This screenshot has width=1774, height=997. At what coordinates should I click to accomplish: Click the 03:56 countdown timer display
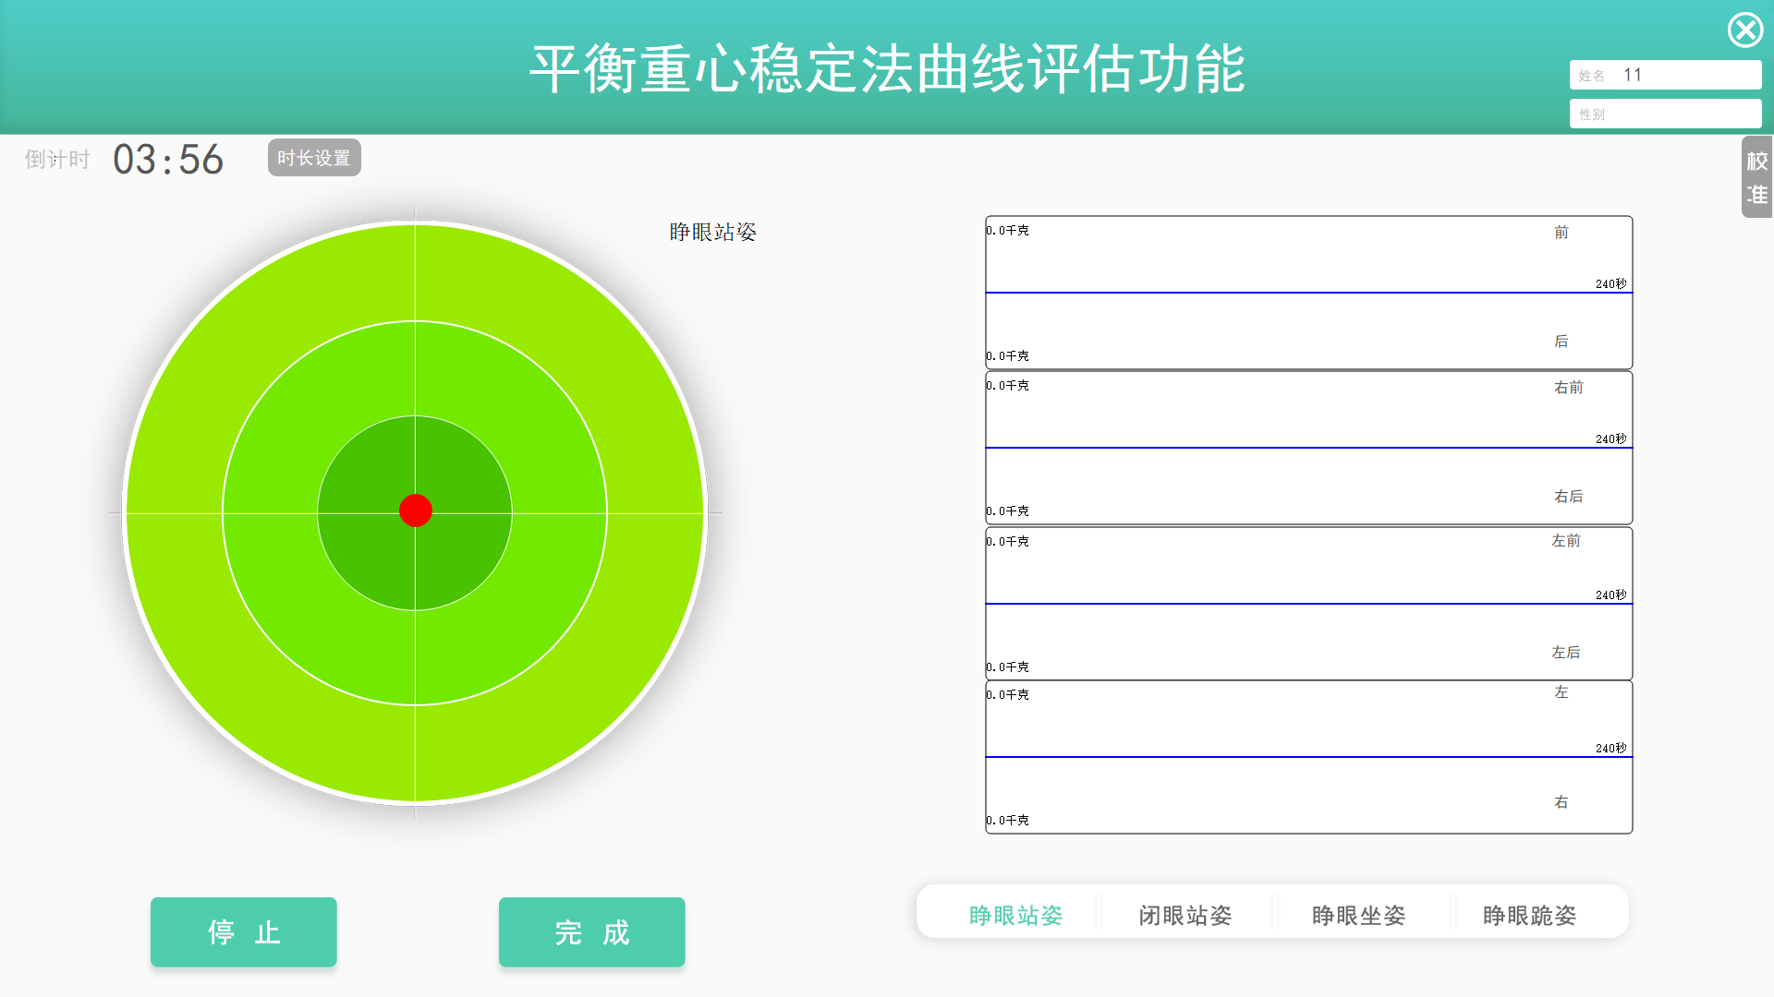click(168, 160)
